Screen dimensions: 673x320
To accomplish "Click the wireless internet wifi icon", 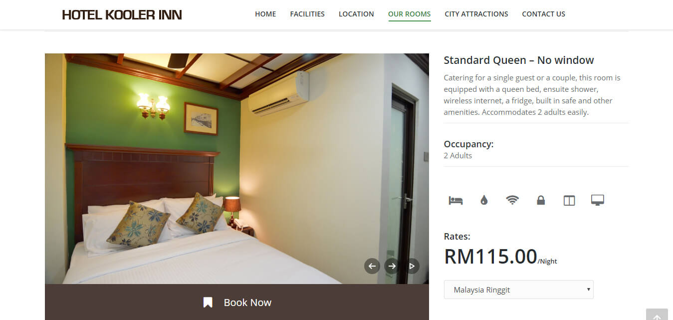I will coord(512,200).
